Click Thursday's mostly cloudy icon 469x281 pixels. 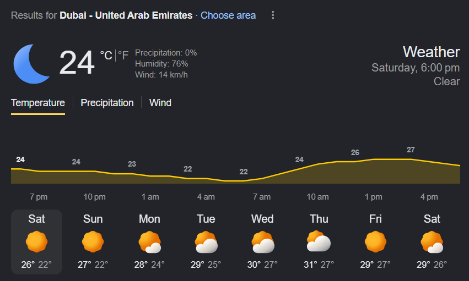point(319,242)
